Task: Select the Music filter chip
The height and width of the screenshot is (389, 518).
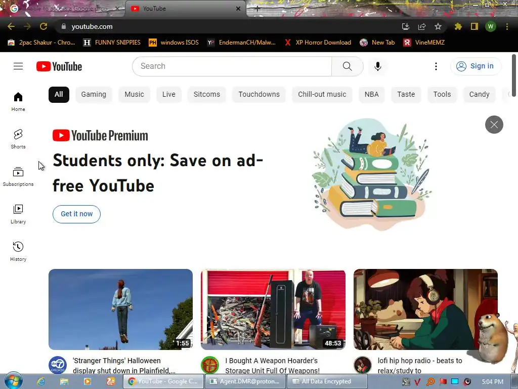Action: click(134, 94)
